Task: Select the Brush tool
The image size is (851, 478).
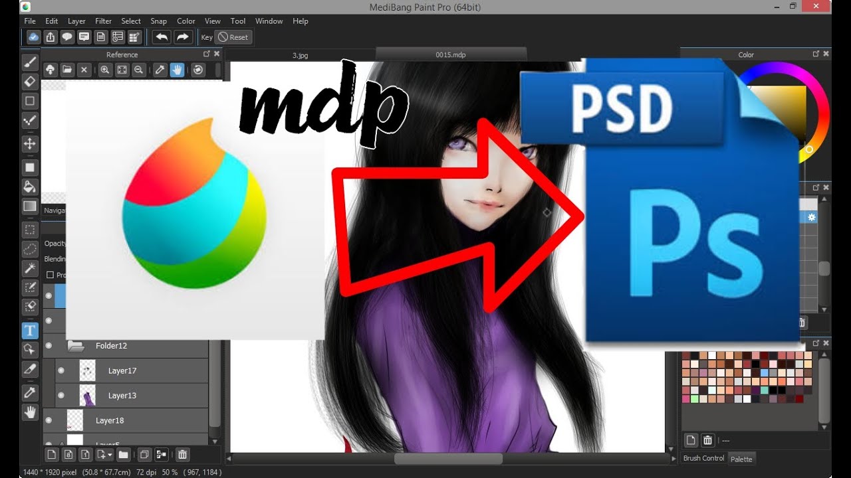Action: 30,62
